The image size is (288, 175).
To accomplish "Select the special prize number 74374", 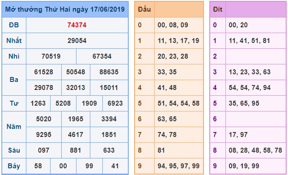I will tap(77, 25).
